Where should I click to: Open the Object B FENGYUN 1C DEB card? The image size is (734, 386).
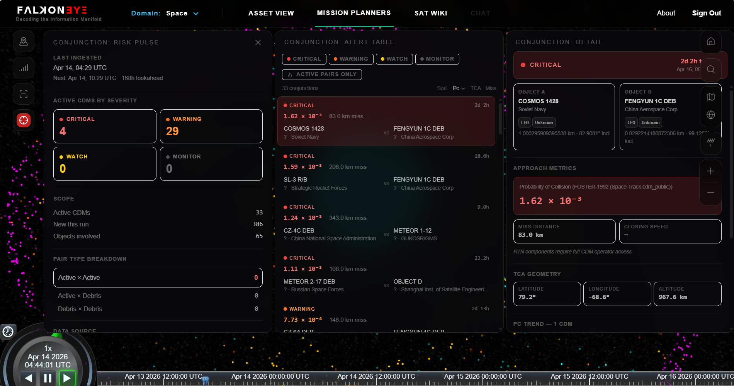click(x=670, y=117)
